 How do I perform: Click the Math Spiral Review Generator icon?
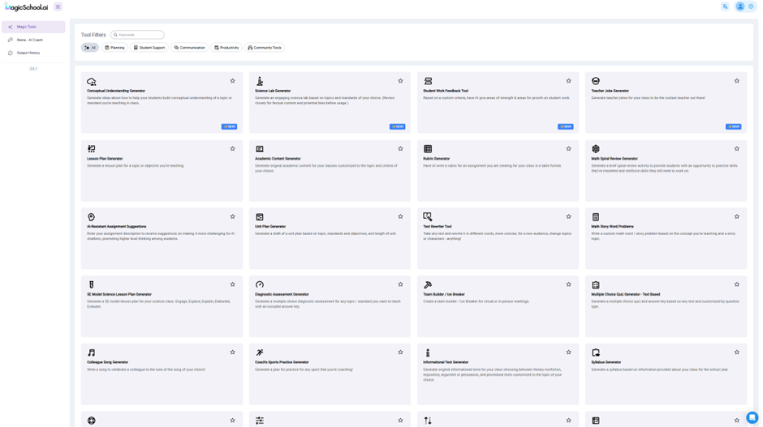596,148
